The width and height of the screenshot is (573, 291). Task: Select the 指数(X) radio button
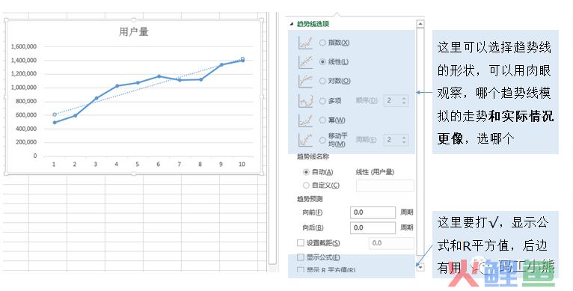(x=322, y=43)
